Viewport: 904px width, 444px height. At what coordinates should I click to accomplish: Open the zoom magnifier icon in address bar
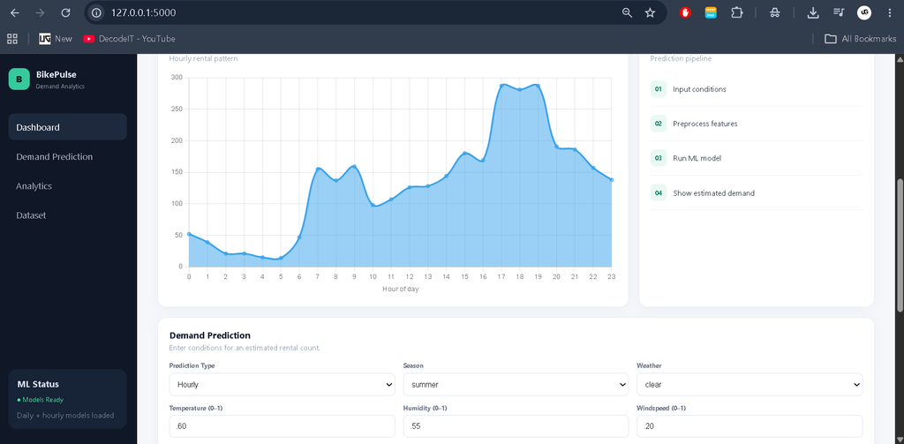click(628, 12)
